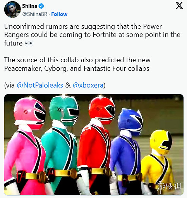Click the blue verified badge icon
Screen dimensions: 187x198
pos(41,6)
